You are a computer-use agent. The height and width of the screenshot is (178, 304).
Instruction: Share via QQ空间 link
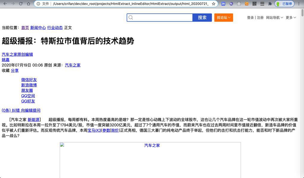click(x=28, y=96)
